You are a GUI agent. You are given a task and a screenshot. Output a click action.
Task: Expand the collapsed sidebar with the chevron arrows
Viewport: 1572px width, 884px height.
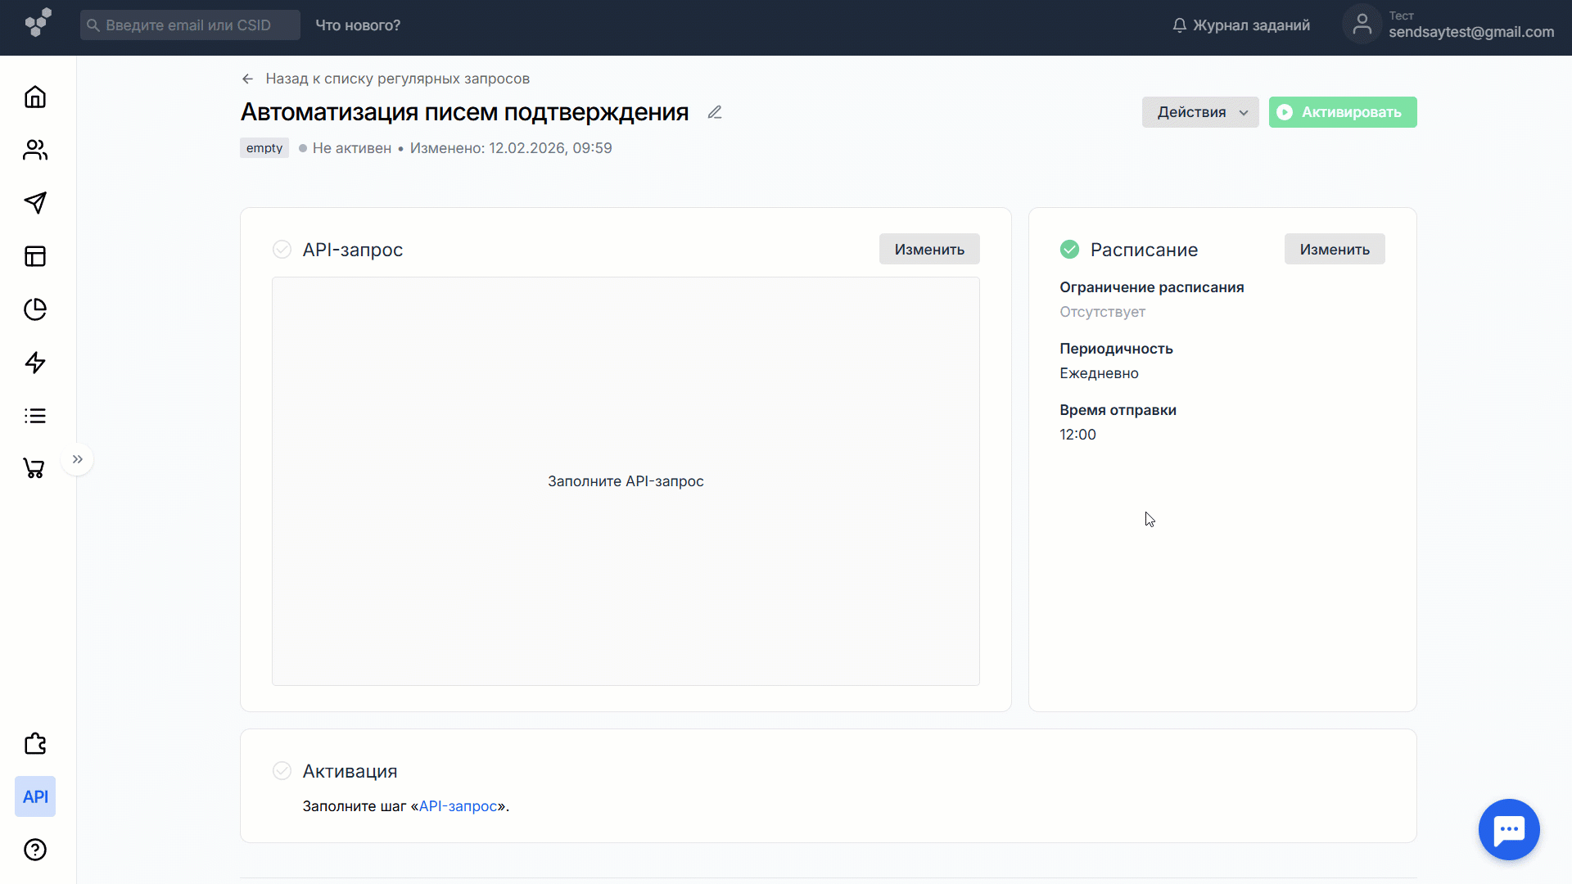tap(77, 458)
